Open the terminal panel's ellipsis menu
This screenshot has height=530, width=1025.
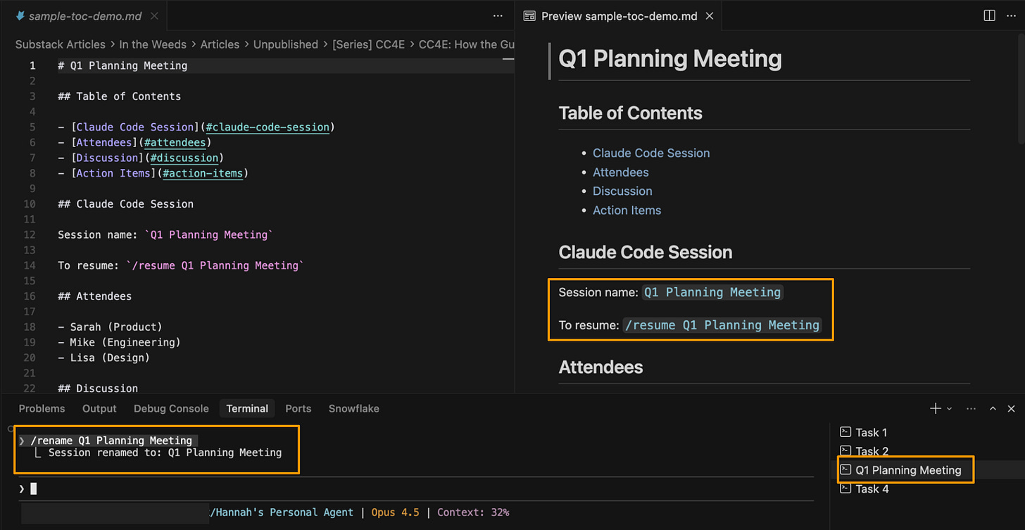click(971, 408)
